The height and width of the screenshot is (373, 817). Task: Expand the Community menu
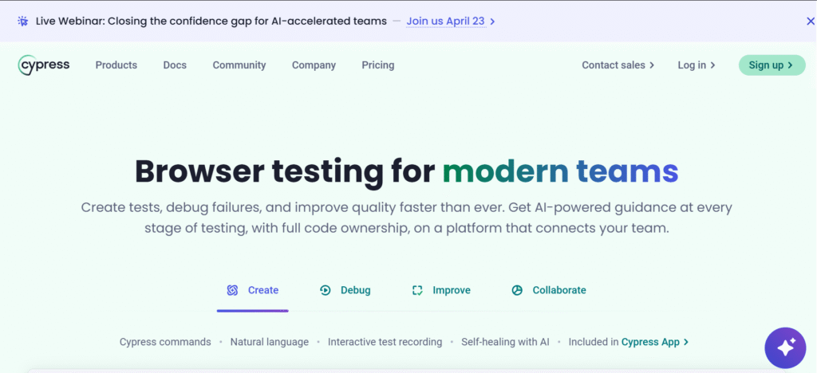[239, 65]
